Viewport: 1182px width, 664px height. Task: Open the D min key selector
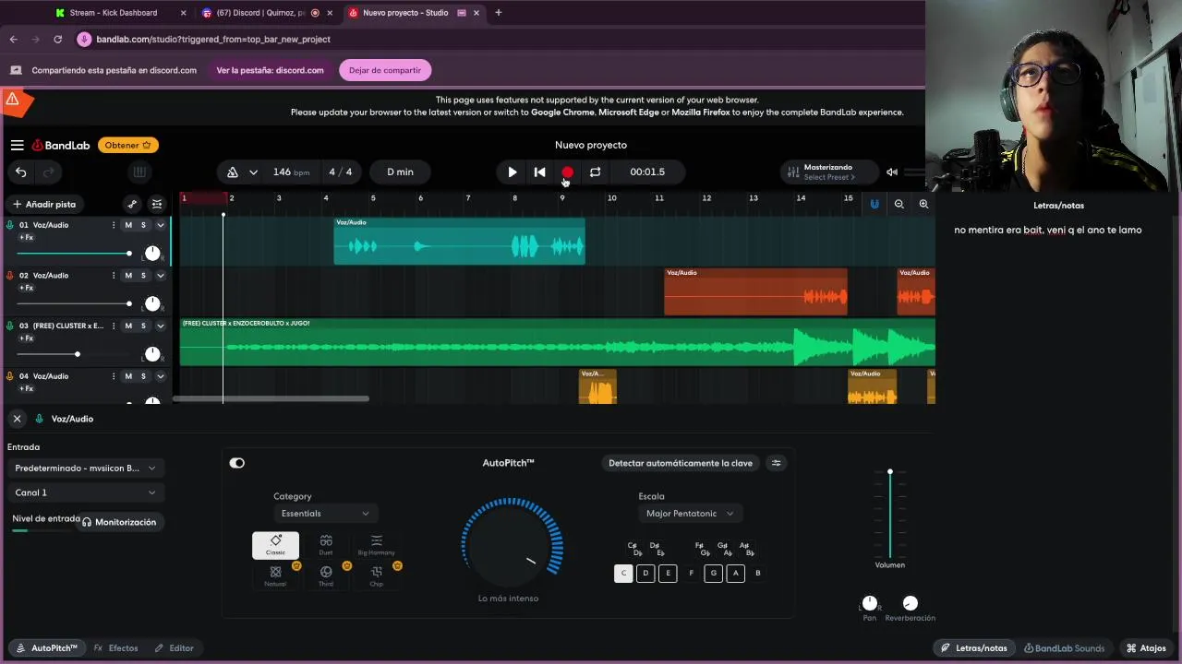[400, 172]
